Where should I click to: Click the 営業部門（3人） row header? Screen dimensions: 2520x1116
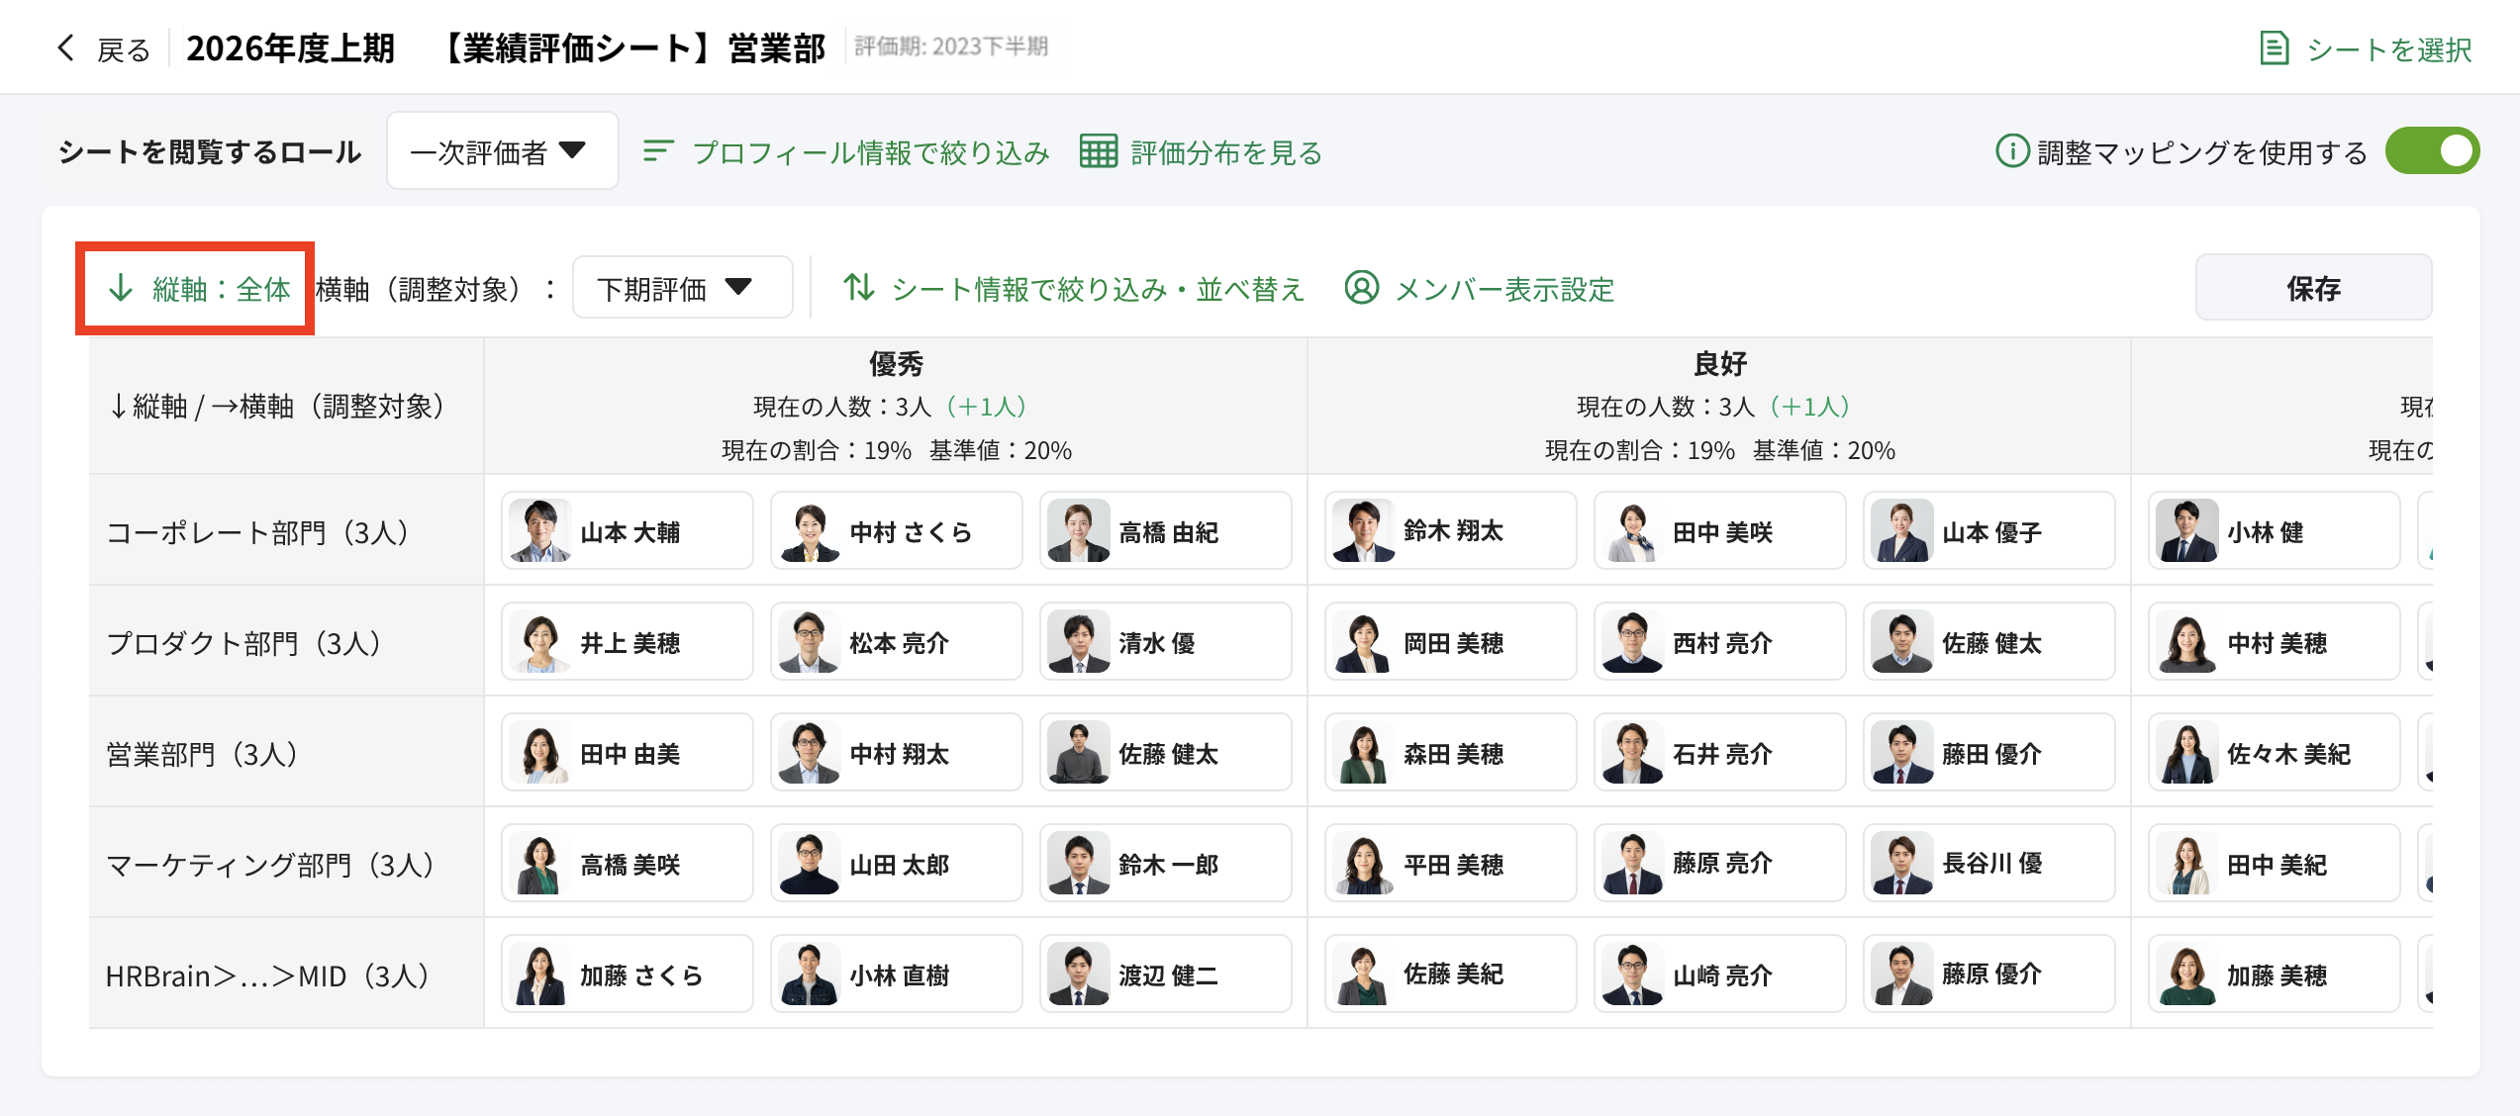tap(203, 754)
